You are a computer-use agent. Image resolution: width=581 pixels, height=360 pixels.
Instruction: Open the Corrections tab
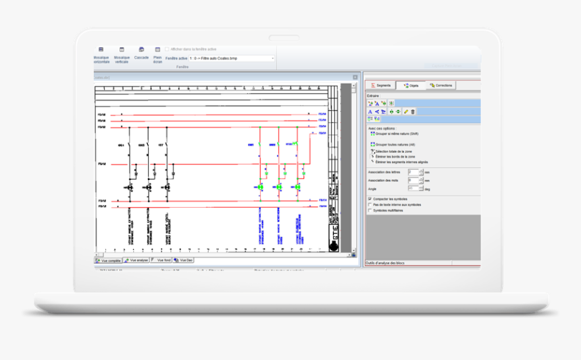[440, 86]
